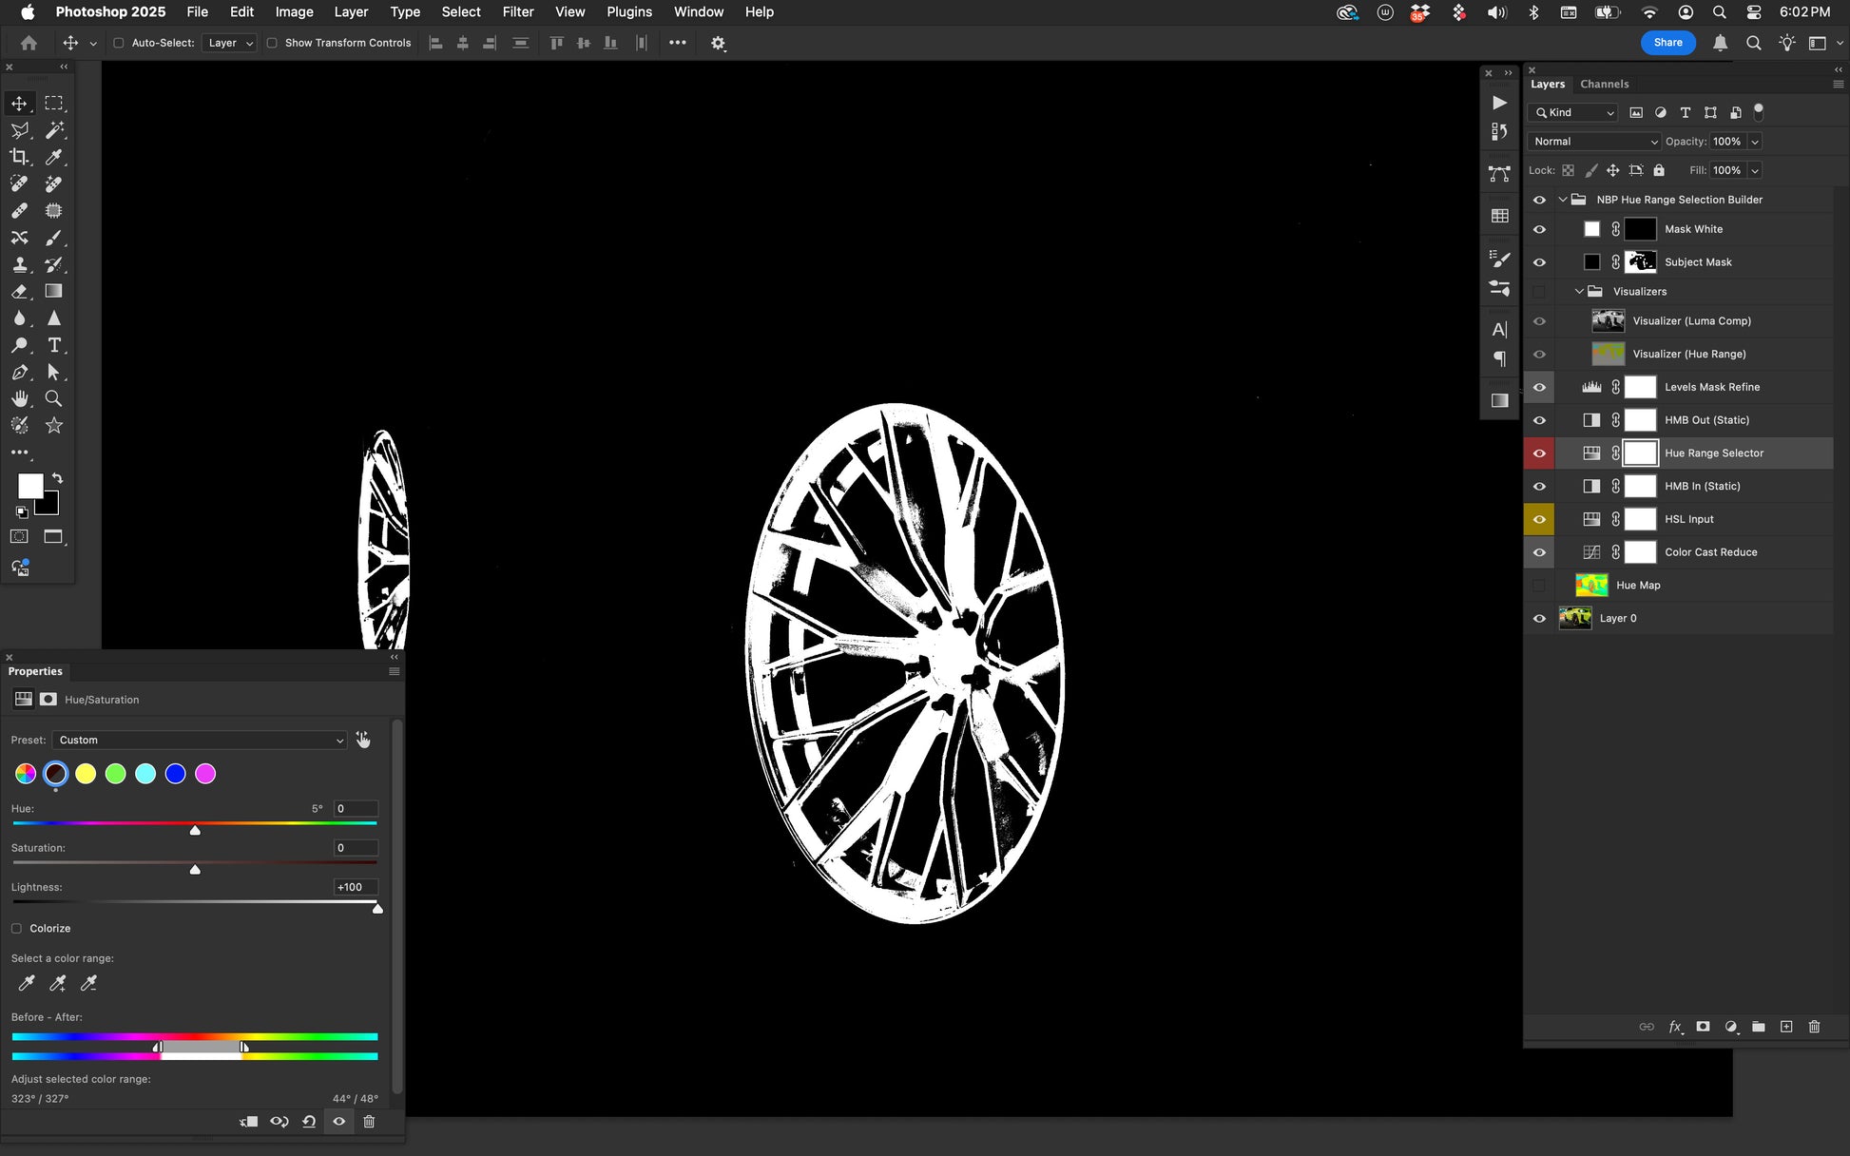The width and height of the screenshot is (1850, 1156).
Task: Open the Filter menu
Action: (518, 11)
